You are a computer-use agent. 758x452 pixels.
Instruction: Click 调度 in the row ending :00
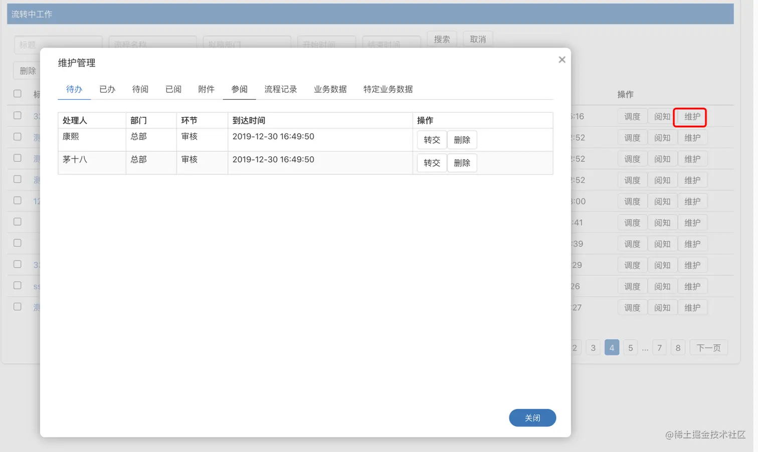632,201
